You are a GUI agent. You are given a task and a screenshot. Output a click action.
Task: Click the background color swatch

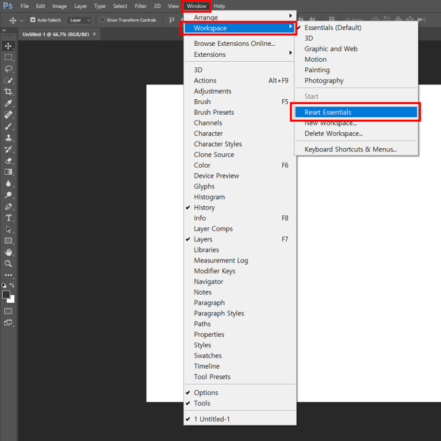(x=12, y=300)
